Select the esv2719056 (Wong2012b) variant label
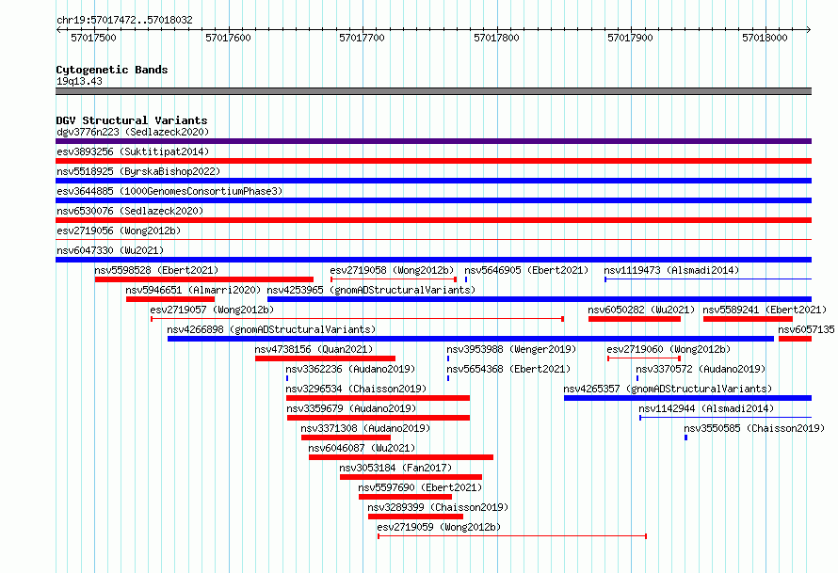The image size is (838, 573). click(x=119, y=231)
